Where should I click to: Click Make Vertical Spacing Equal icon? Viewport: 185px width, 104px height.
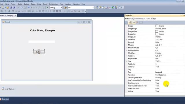(x=51, y=11)
